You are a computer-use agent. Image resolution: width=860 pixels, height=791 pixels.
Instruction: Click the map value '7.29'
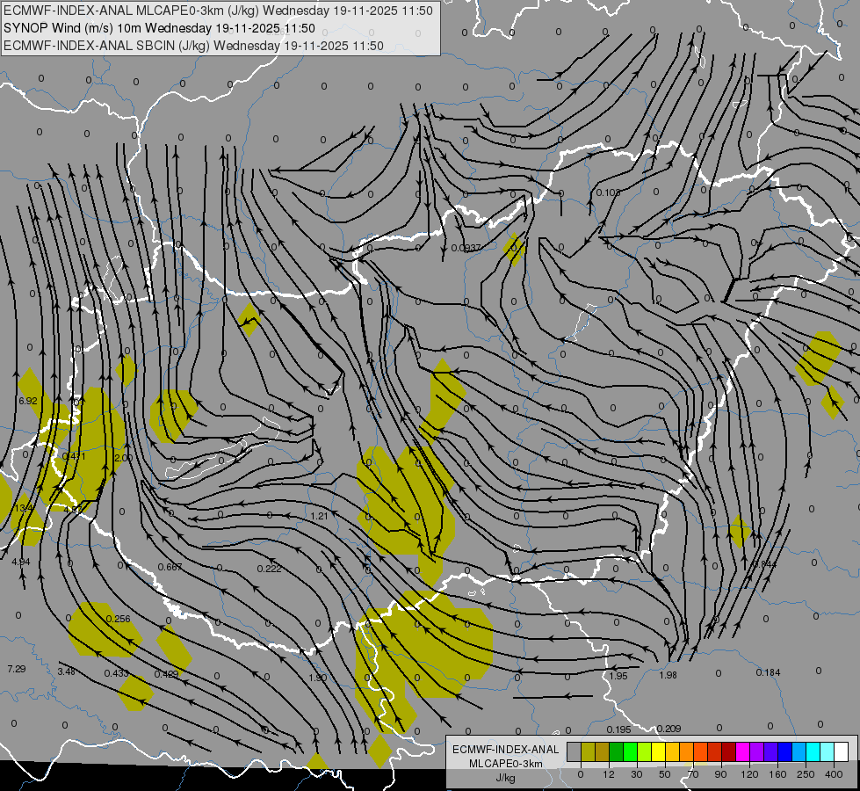(17, 669)
